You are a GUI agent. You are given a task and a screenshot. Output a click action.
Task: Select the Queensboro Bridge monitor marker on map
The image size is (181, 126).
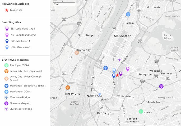click(120, 60)
